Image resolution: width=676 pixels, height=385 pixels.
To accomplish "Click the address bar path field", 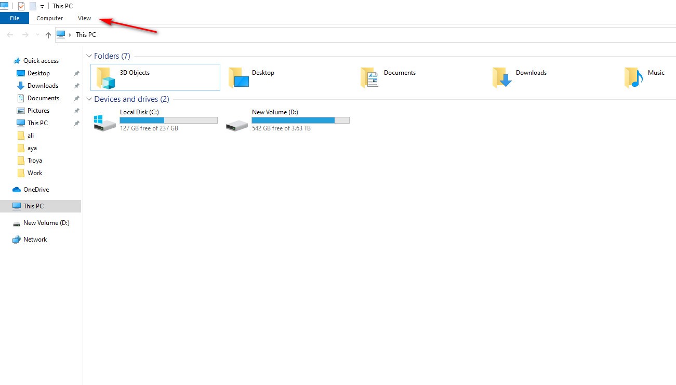I will pos(364,35).
